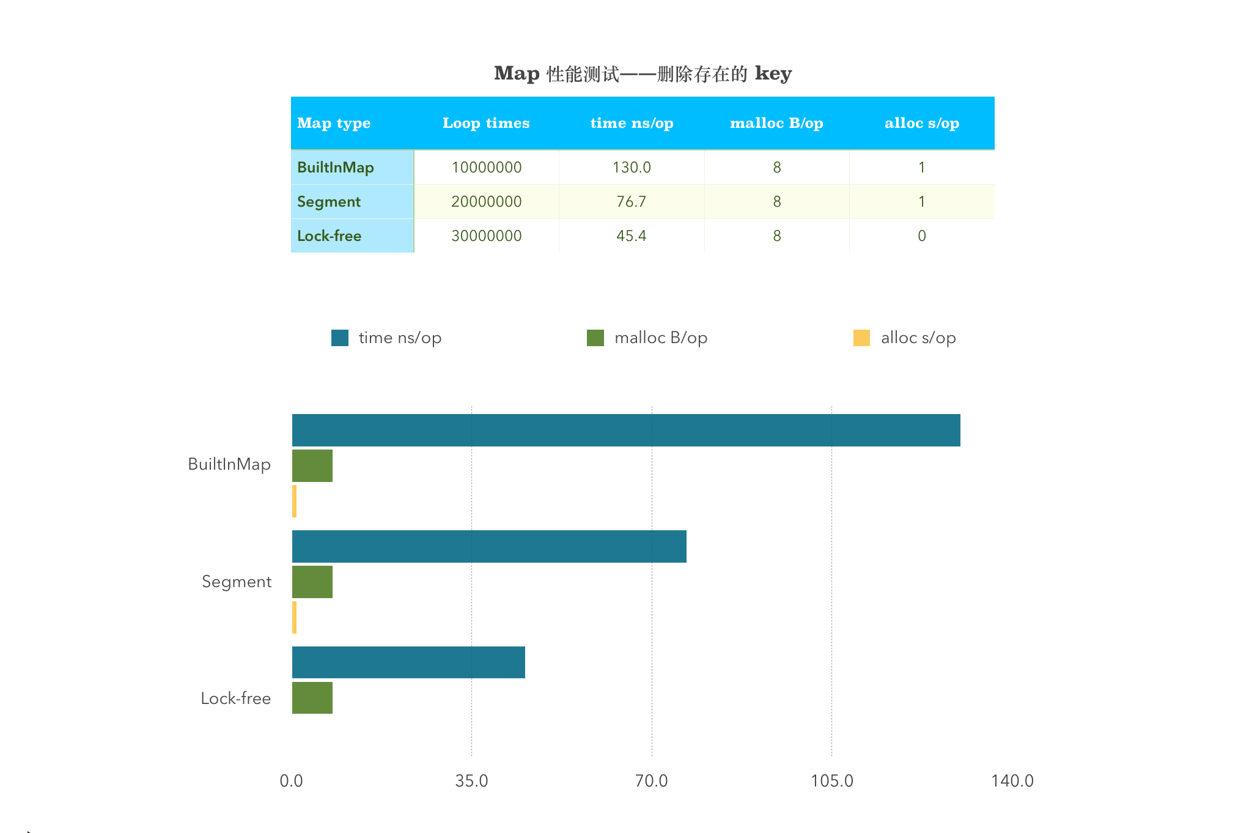
Task: Click the chart title 'Map 性能测试——删除存在的 key'
Action: 643,73
